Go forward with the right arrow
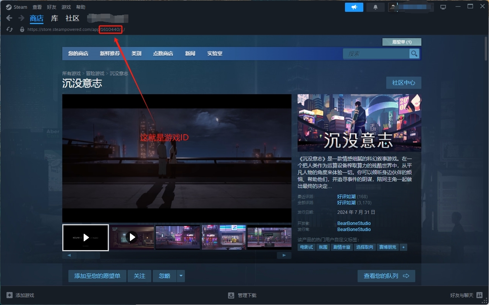Viewport: 489px width, 305px height. (x=21, y=18)
